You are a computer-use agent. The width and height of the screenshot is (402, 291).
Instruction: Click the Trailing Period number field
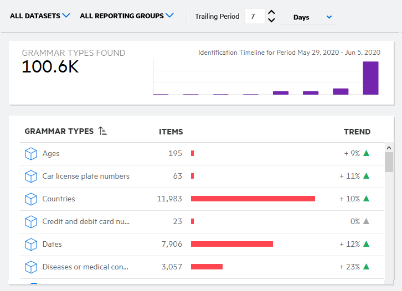pyautogui.click(x=253, y=17)
